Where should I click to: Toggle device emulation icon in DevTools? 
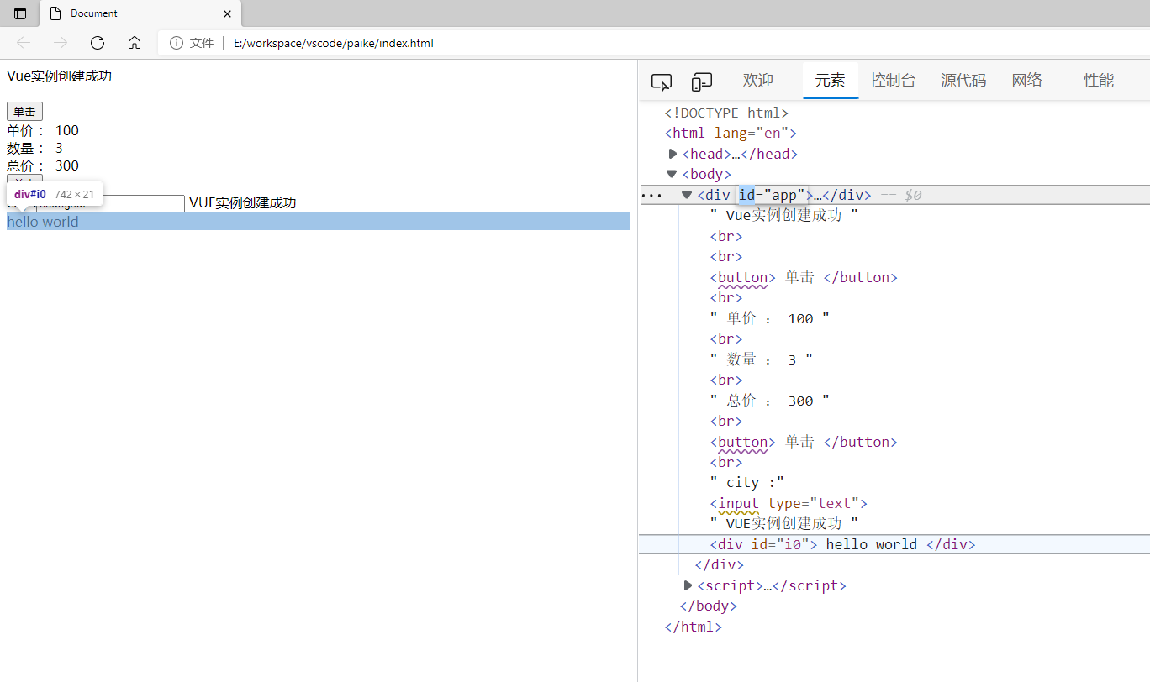702,81
